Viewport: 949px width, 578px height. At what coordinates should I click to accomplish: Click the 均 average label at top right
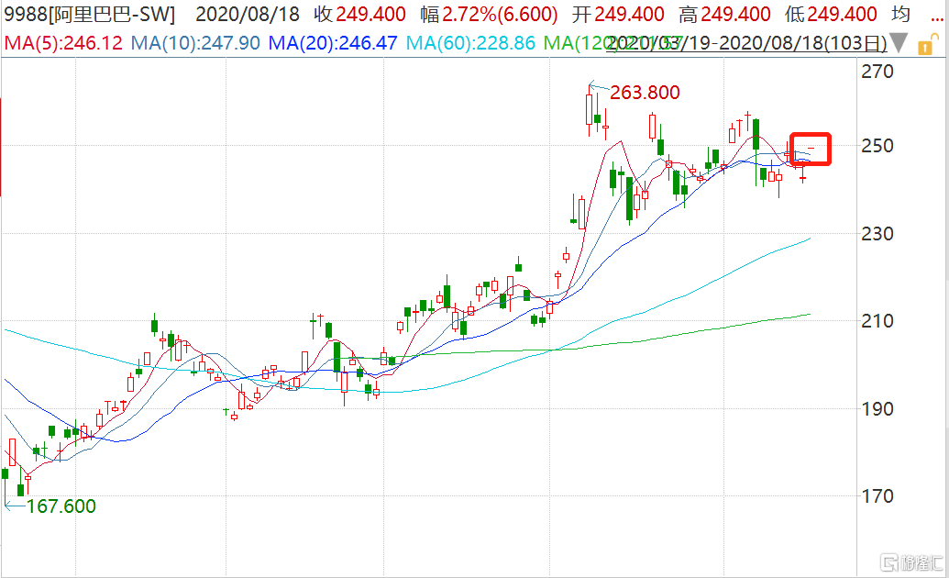click(901, 16)
